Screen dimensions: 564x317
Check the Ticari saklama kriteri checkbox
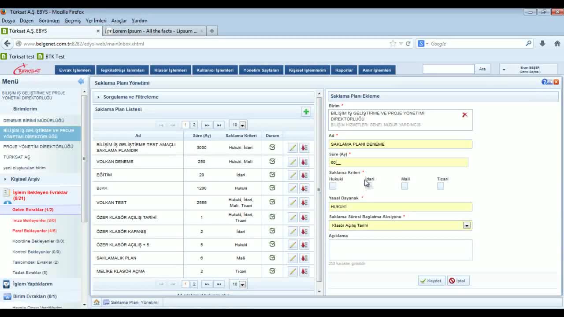click(441, 186)
